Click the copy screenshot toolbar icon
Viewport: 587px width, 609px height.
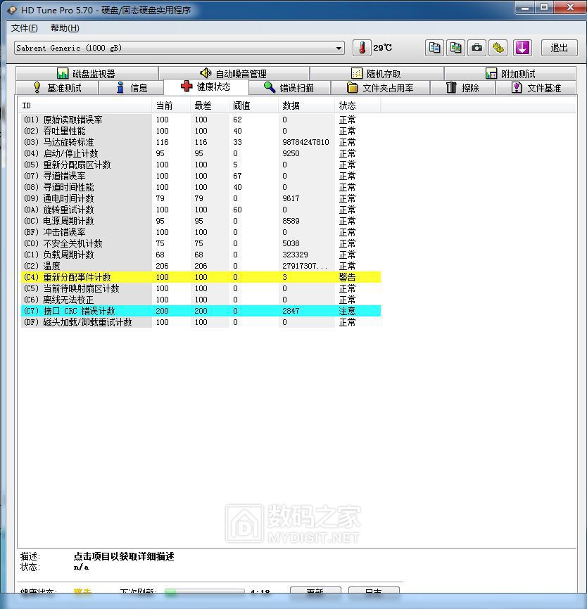click(x=455, y=48)
